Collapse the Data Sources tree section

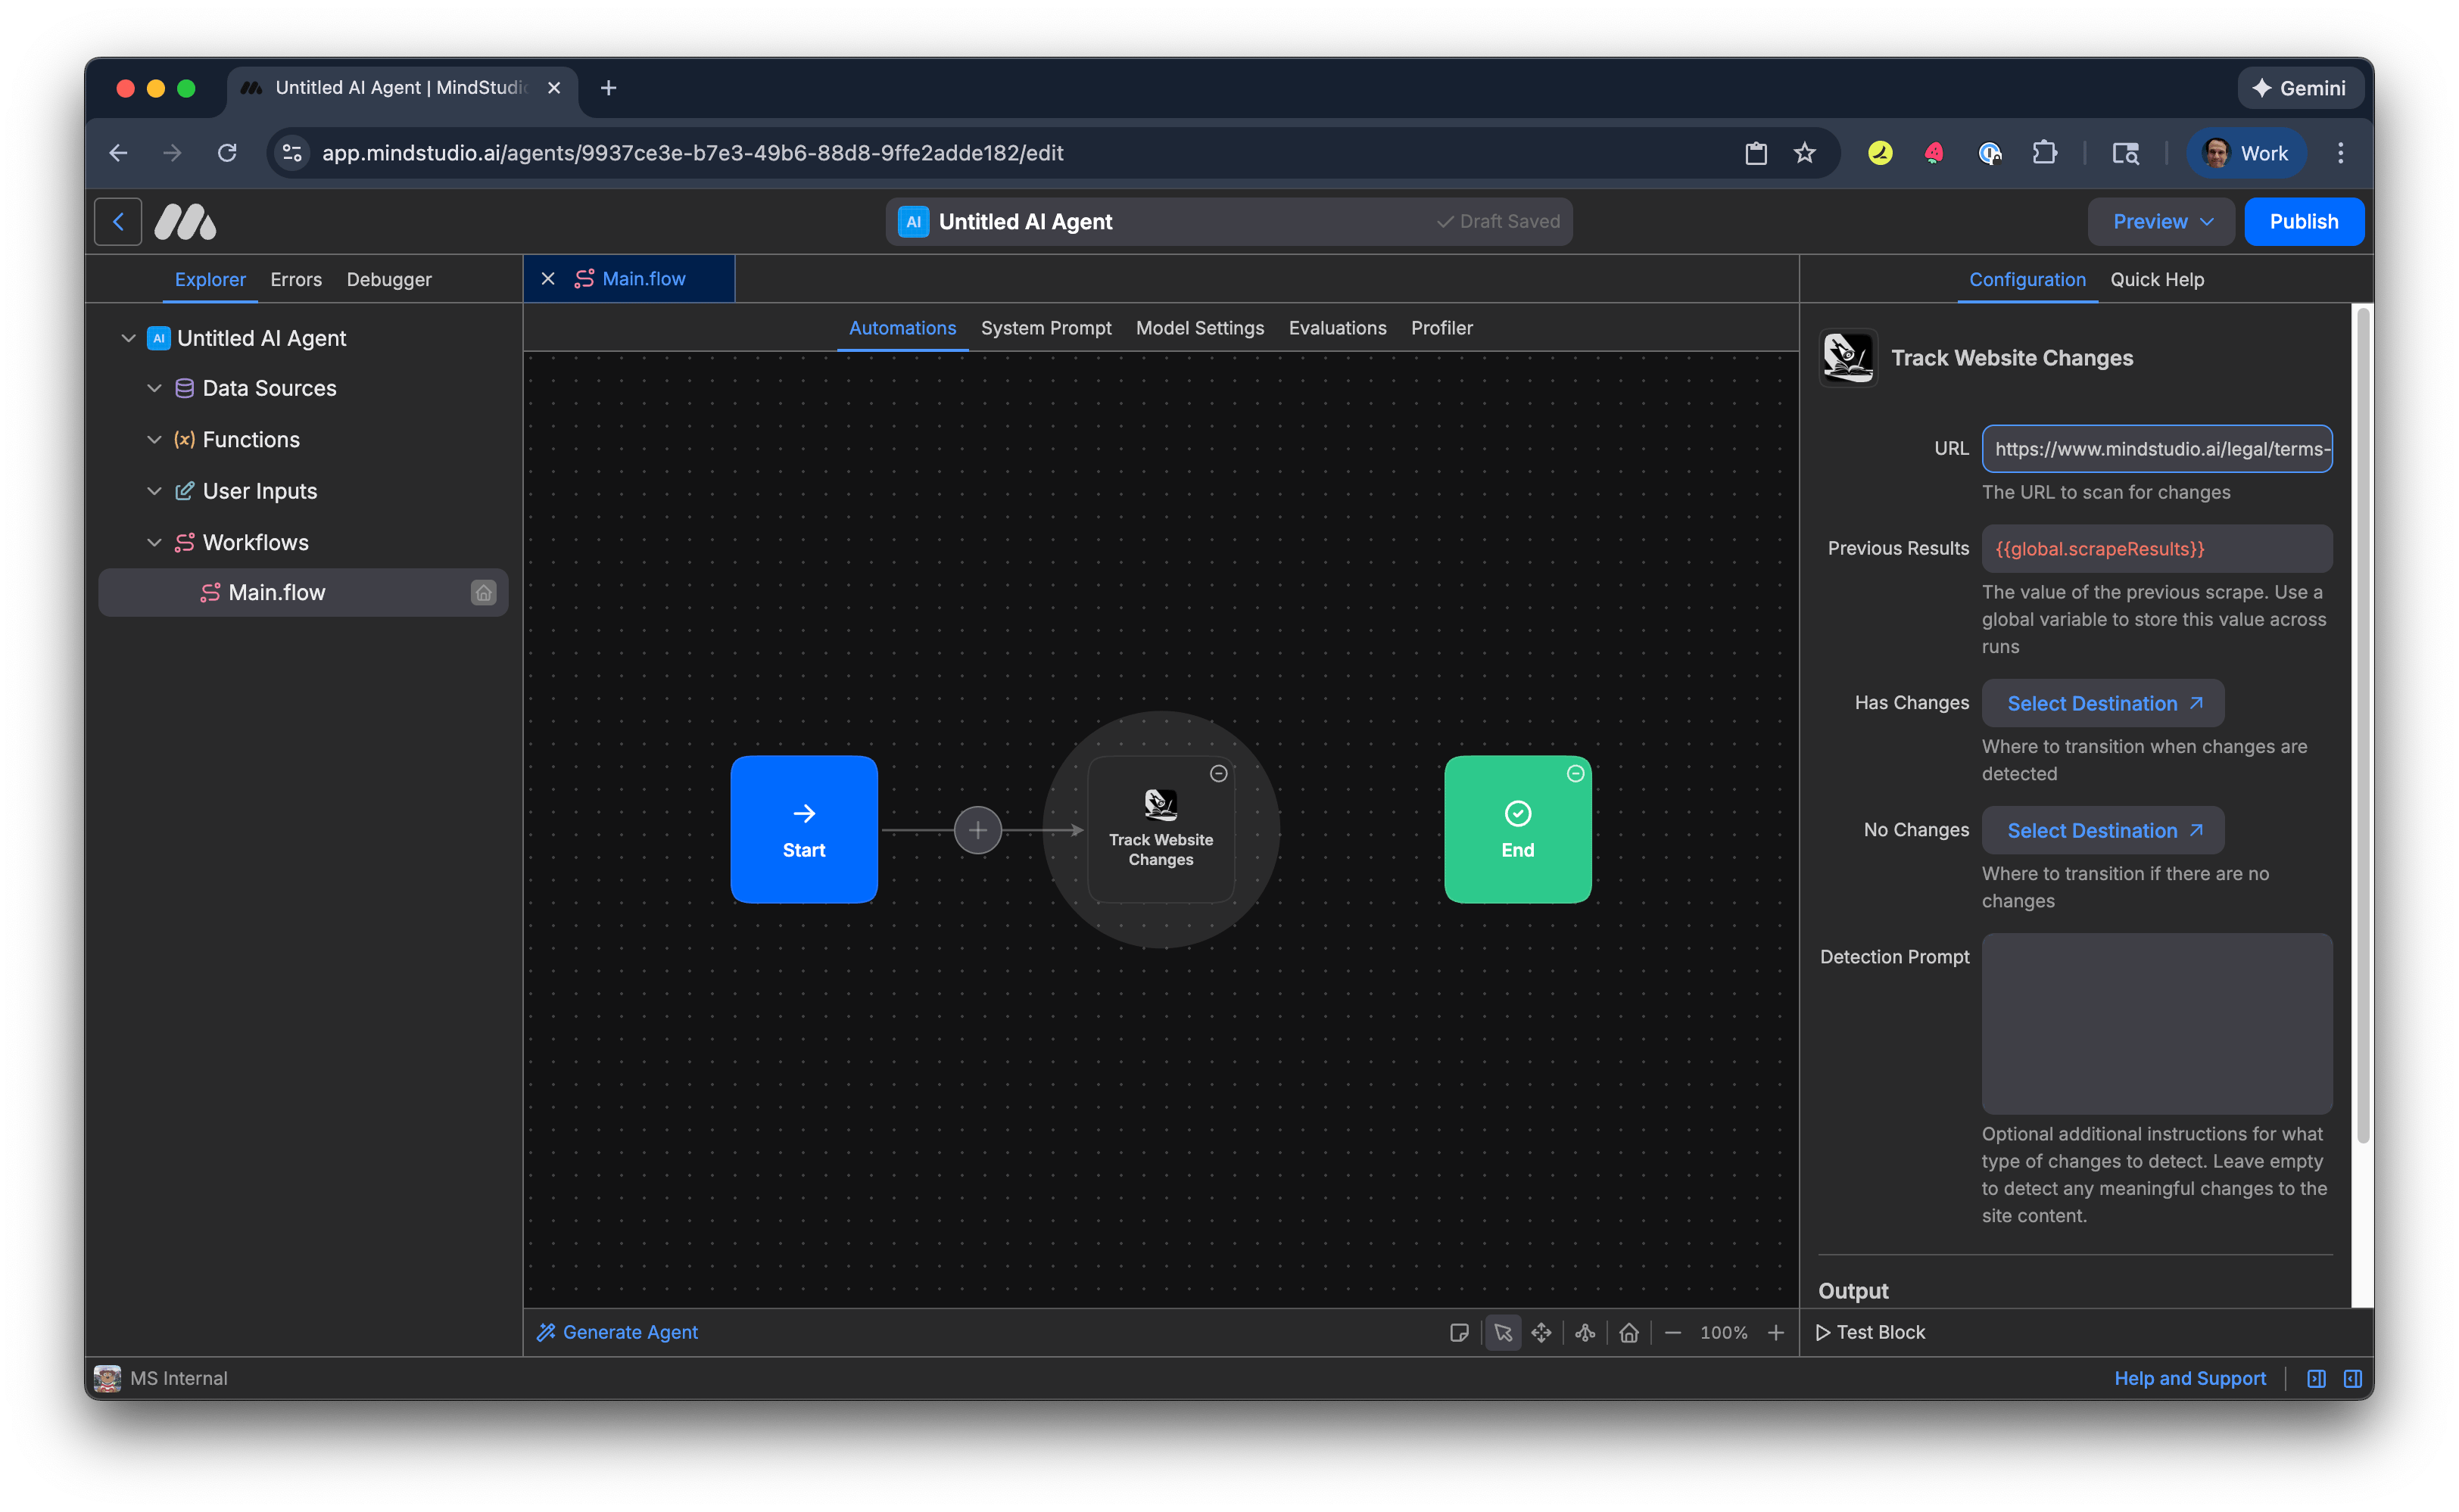[154, 388]
